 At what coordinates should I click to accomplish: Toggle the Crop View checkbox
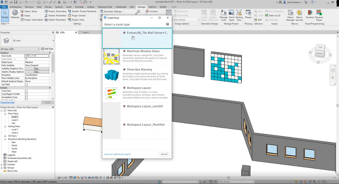point(26,91)
